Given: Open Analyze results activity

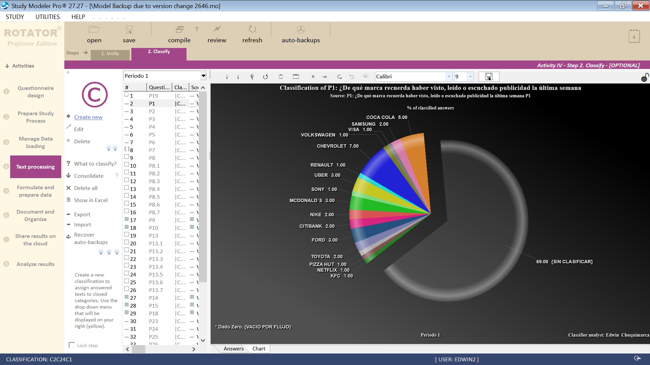Looking at the screenshot, I should pyautogui.click(x=35, y=264).
